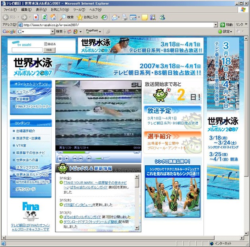Screen dimensions: 250x247
Task: Open History clock icon
Action: click(x=104, y=17)
